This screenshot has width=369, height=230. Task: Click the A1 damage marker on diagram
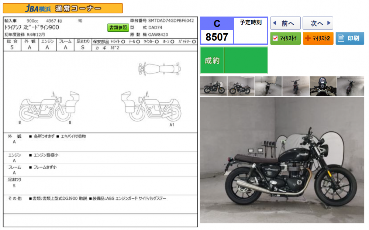tap(172, 125)
